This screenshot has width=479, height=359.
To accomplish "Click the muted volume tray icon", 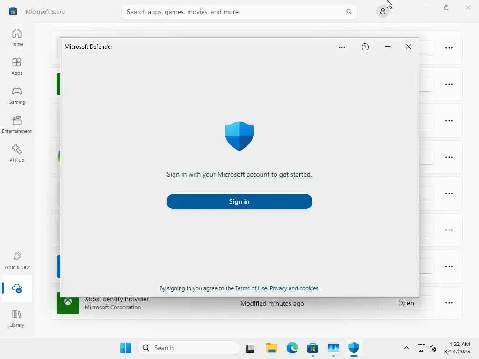I will (x=433, y=348).
